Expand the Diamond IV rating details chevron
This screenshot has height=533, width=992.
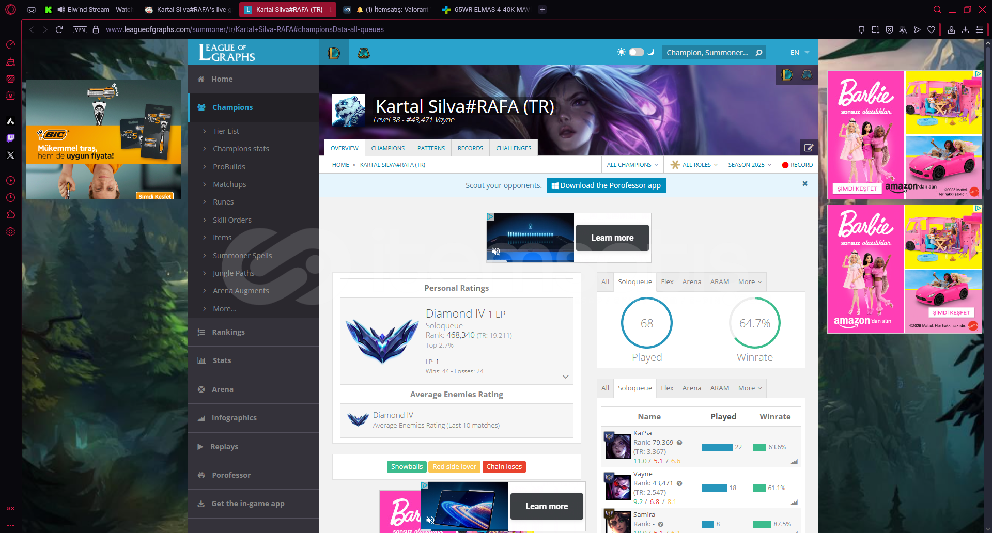(x=566, y=377)
